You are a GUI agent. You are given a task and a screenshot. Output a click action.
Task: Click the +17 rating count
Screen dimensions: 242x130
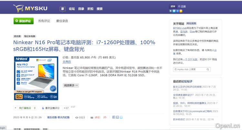(x=66, y=108)
